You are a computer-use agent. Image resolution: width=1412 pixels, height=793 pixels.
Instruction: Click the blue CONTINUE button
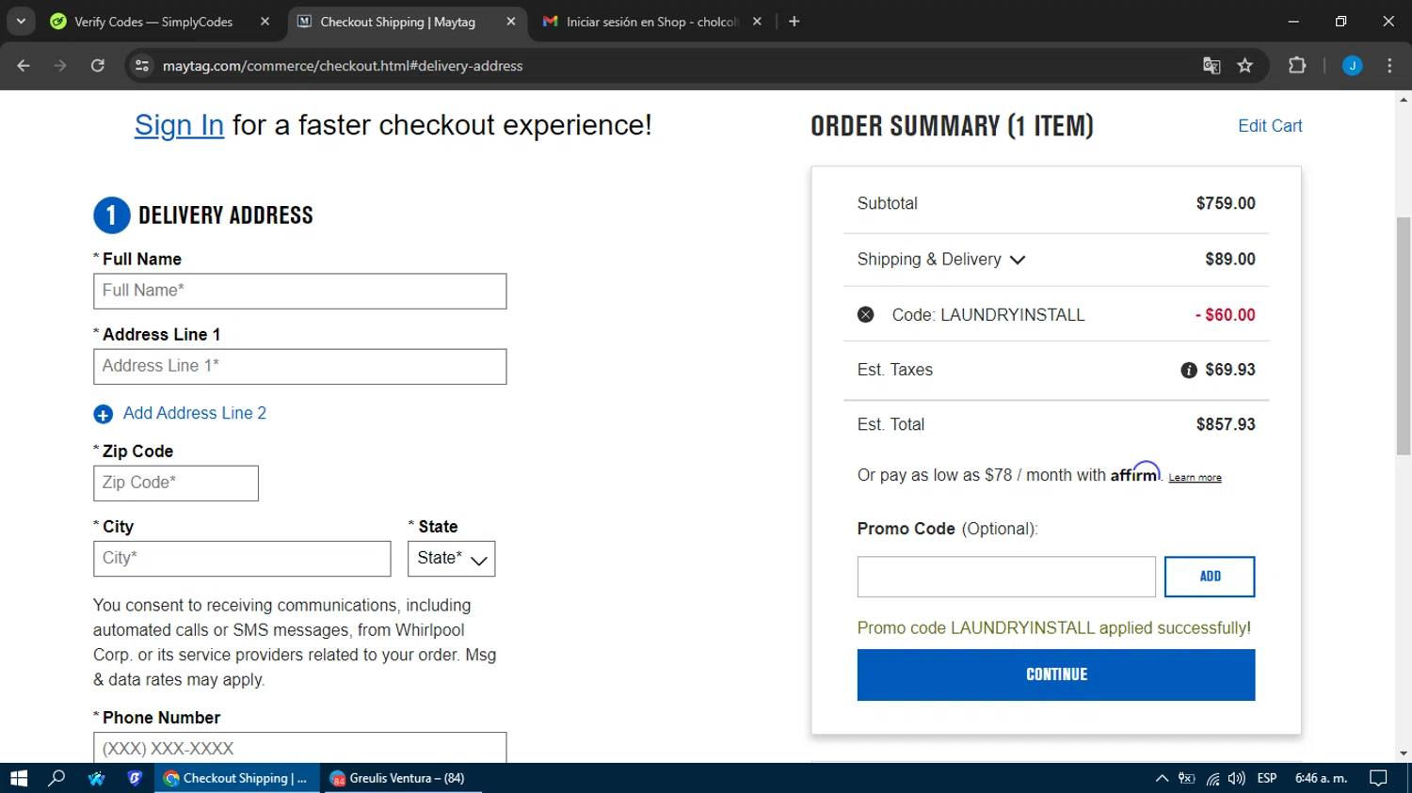(1056, 674)
